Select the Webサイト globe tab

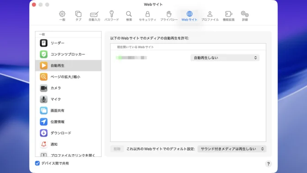pos(189,16)
